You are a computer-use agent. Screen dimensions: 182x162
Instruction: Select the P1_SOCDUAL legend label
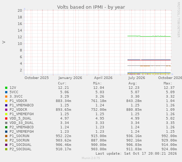[x=21, y=145]
